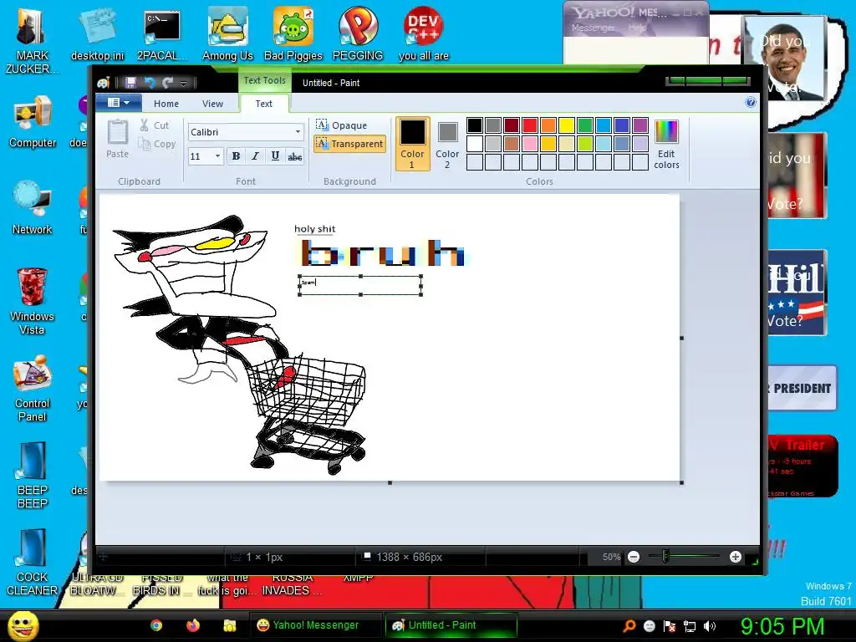Viewport: 856px width, 642px height.
Task: Pick the pink color swatch
Action: click(x=529, y=144)
